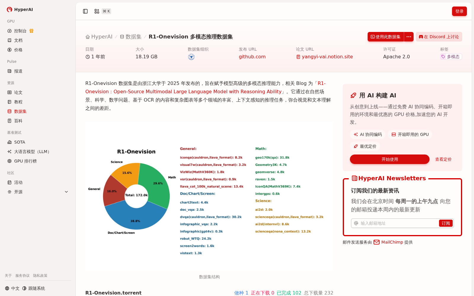Expand the 开源 chevron
This screenshot has width=474, height=296.
click(66, 192)
